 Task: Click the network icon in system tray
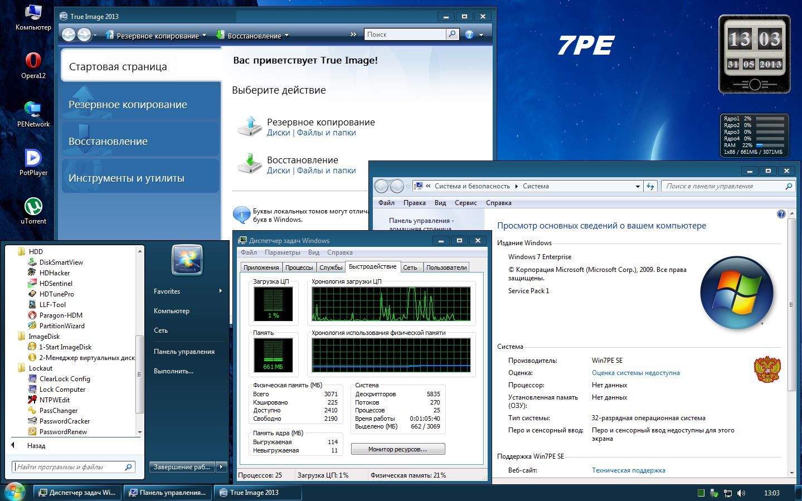pyautogui.click(x=728, y=493)
